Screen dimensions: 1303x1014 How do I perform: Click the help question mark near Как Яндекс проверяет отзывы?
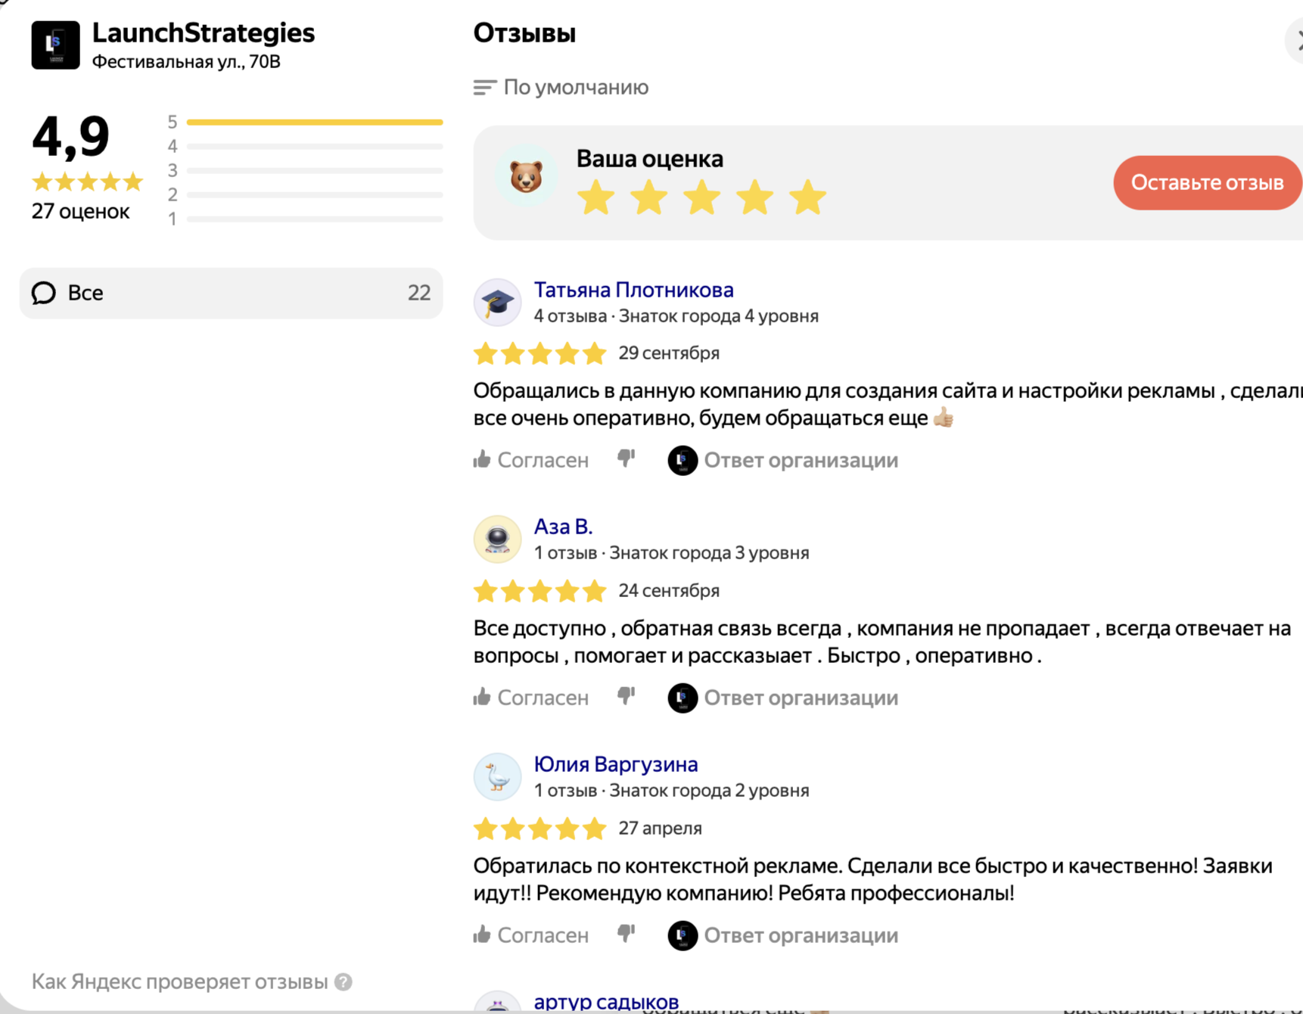[342, 981]
